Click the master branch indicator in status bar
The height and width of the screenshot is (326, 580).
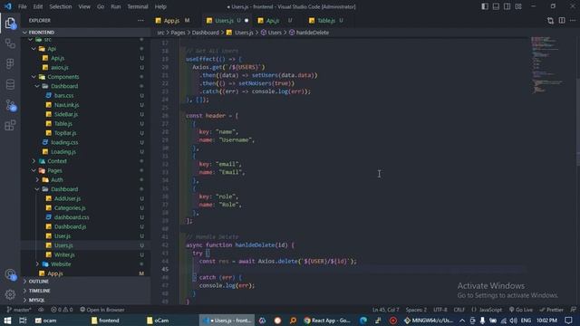[19, 310]
